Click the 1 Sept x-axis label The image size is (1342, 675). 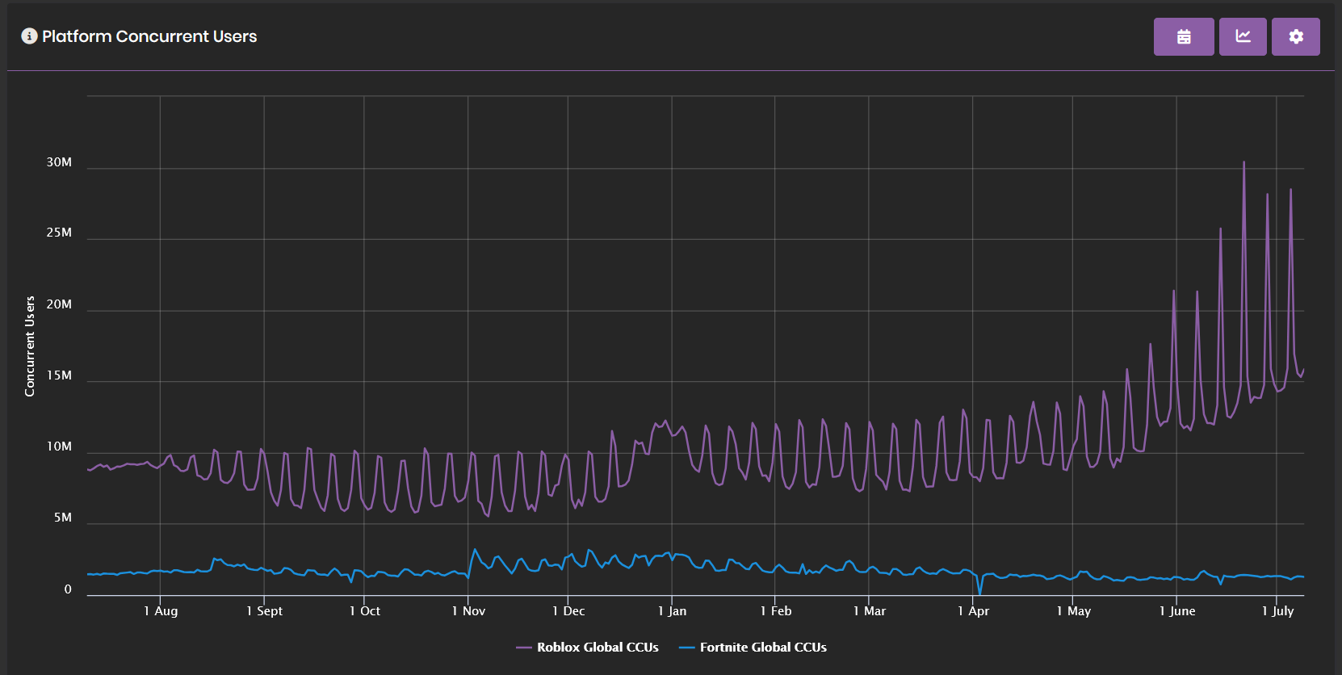point(265,611)
